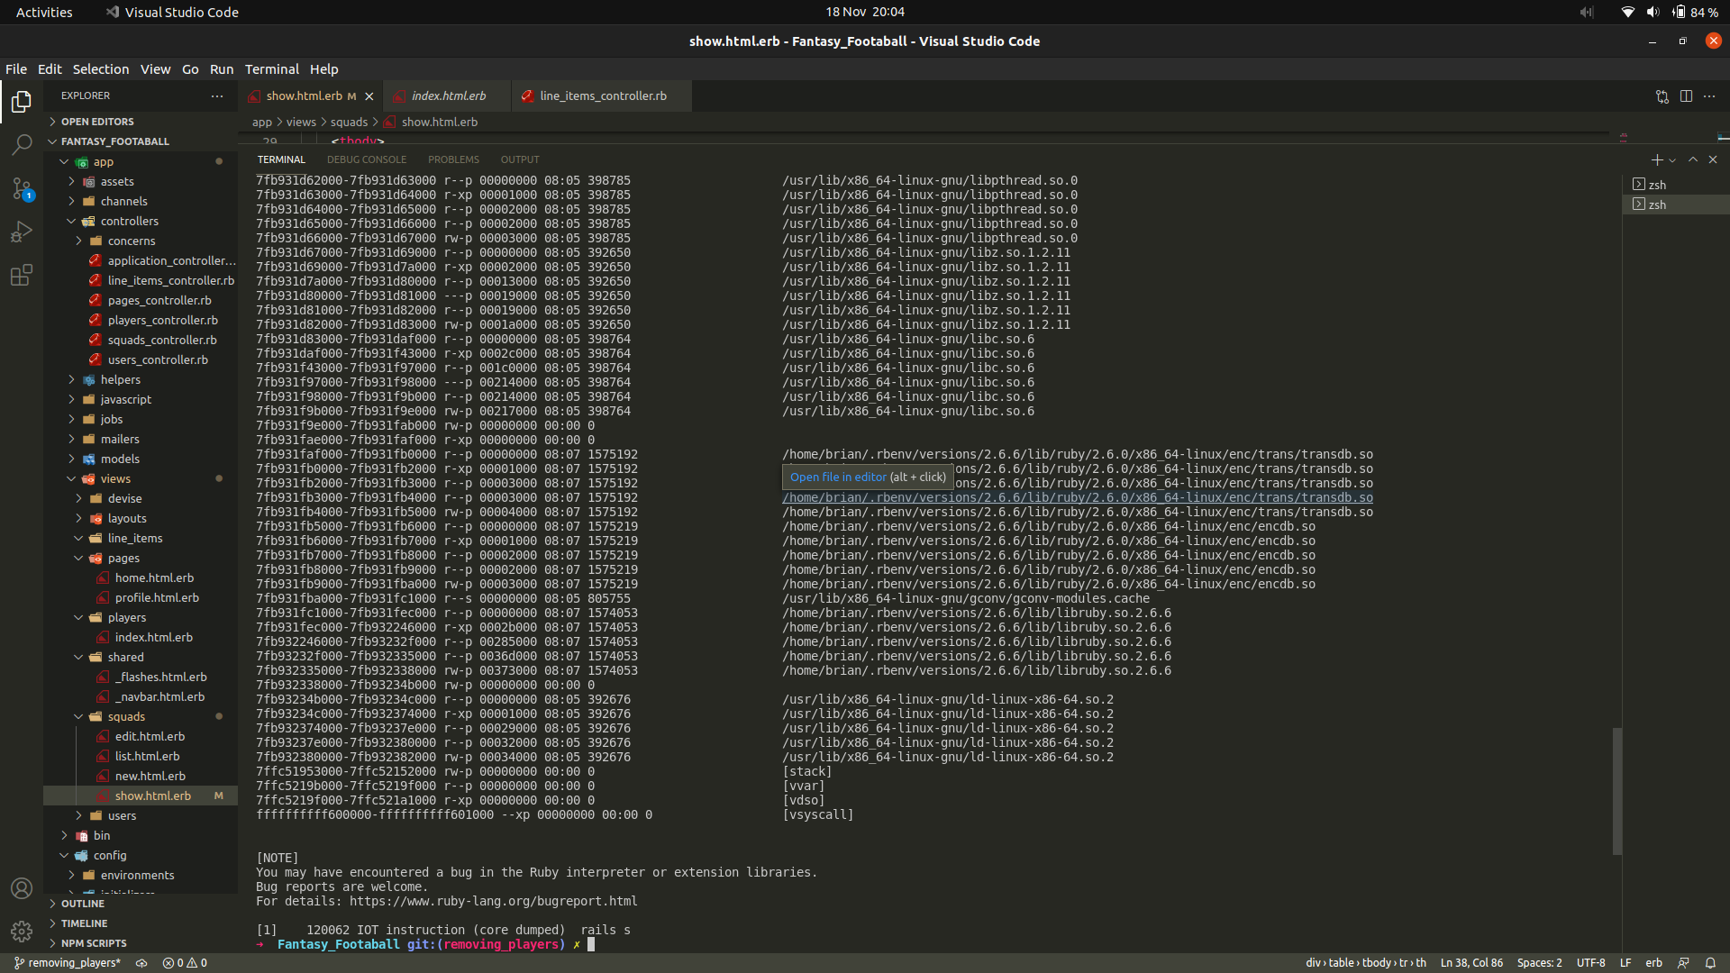
Task: Expand the OUTLINE section
Action: pos(83,904)
